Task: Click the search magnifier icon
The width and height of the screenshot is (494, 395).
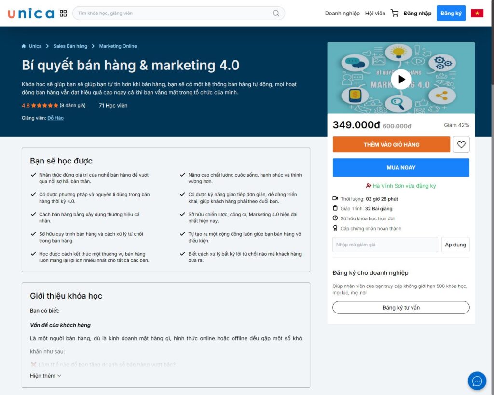Action: click(275, 13)
